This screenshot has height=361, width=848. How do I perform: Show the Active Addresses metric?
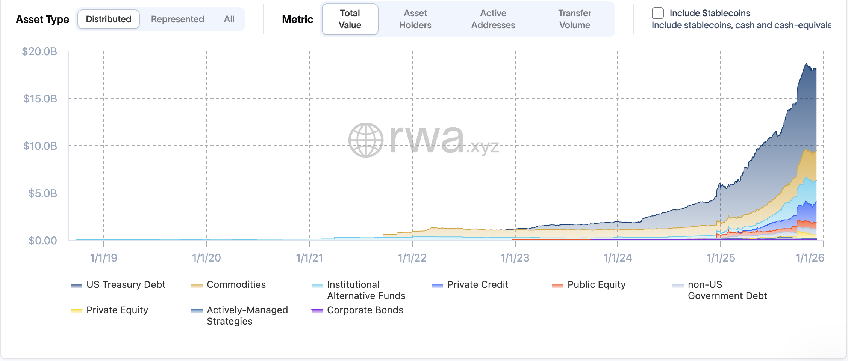493,19
